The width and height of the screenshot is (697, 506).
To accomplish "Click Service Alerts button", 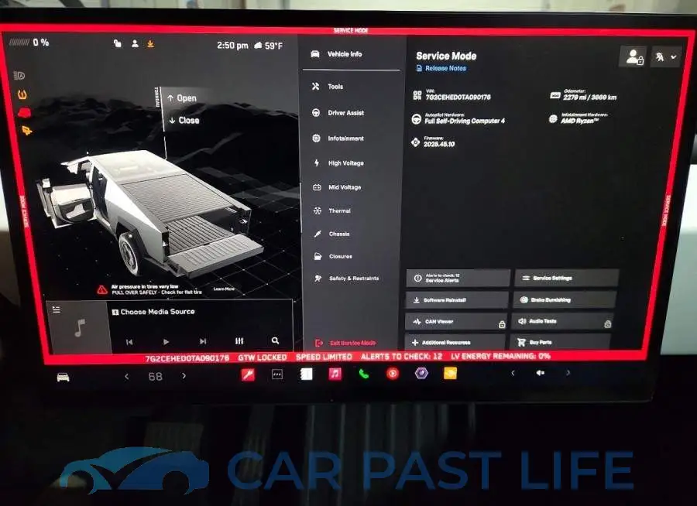I will point(458,278).
